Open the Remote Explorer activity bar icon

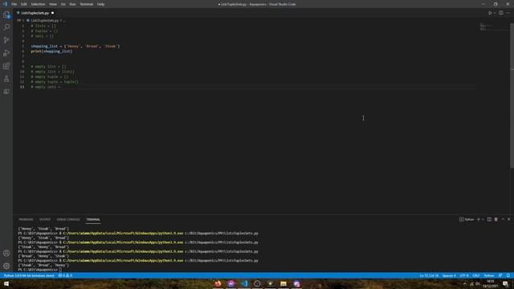coord(6,92)
